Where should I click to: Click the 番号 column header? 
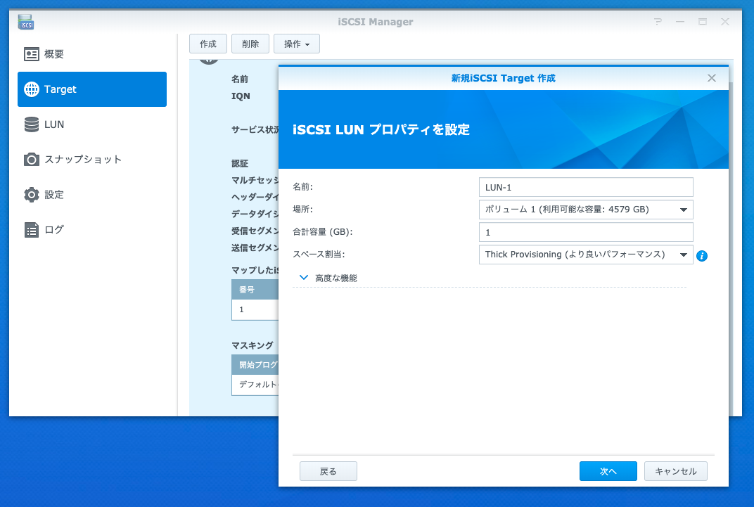255,290
